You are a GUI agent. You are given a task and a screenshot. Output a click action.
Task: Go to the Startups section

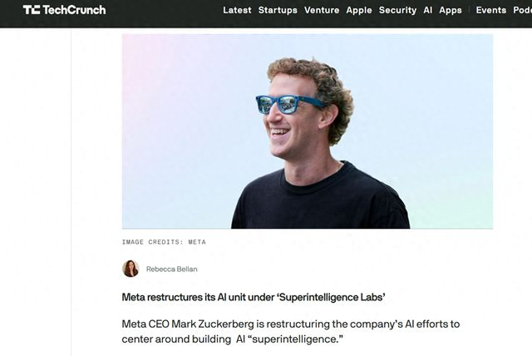[x=278, y=10]
